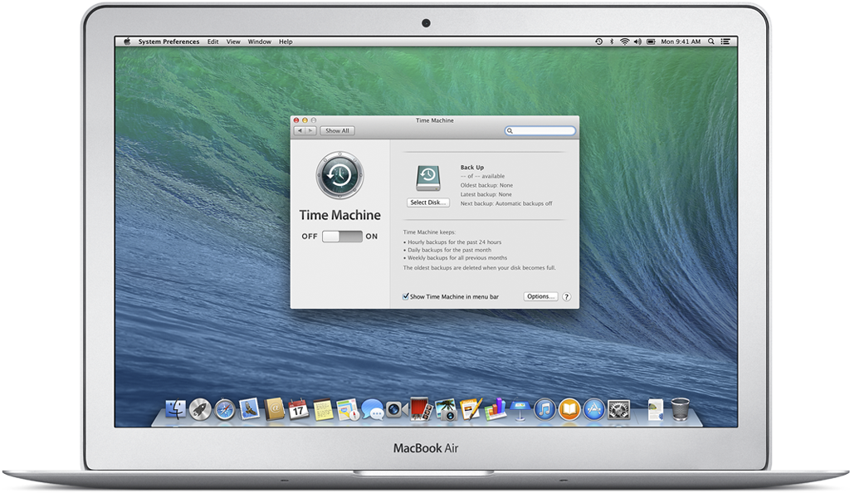Open Wi-Fi status menu
This screenshot has width=850, height=493.
(x=624, y=41)
